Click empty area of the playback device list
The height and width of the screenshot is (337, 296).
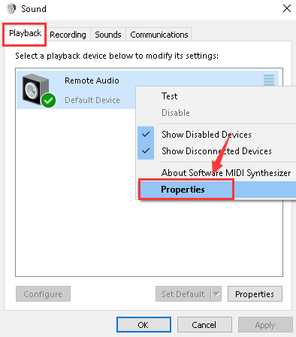(x=75, y=201)
